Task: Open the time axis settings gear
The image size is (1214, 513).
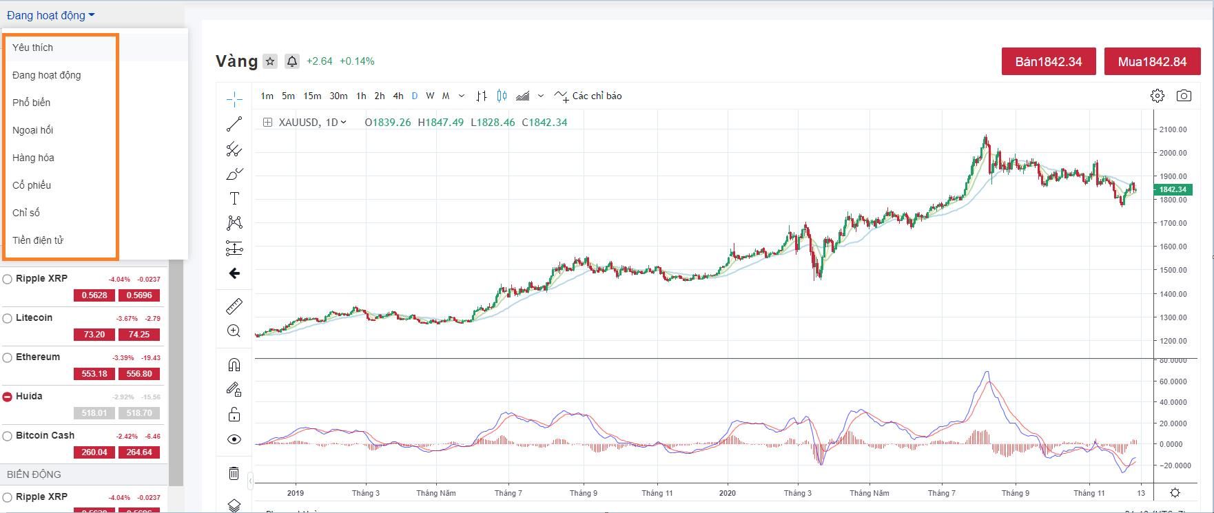Action: pyautogui.click(x=1175, y=492)
